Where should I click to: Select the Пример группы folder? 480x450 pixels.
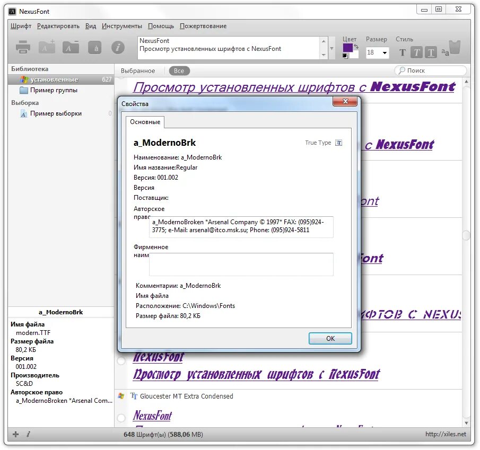click(x=54, y=90)
